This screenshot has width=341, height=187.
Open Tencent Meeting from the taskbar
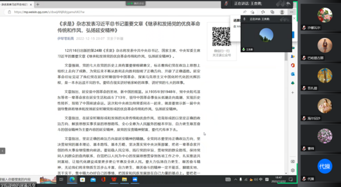coord(135,179)
